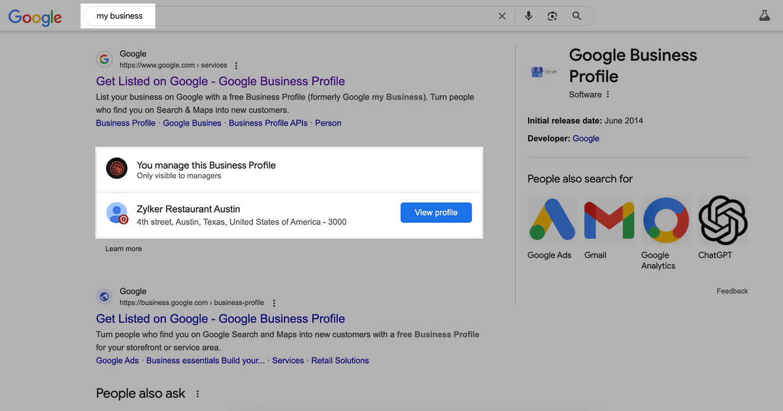The image size is (783, 411).
Task: Open Gmail icon in related searches
Action: (x=609, y=221)
